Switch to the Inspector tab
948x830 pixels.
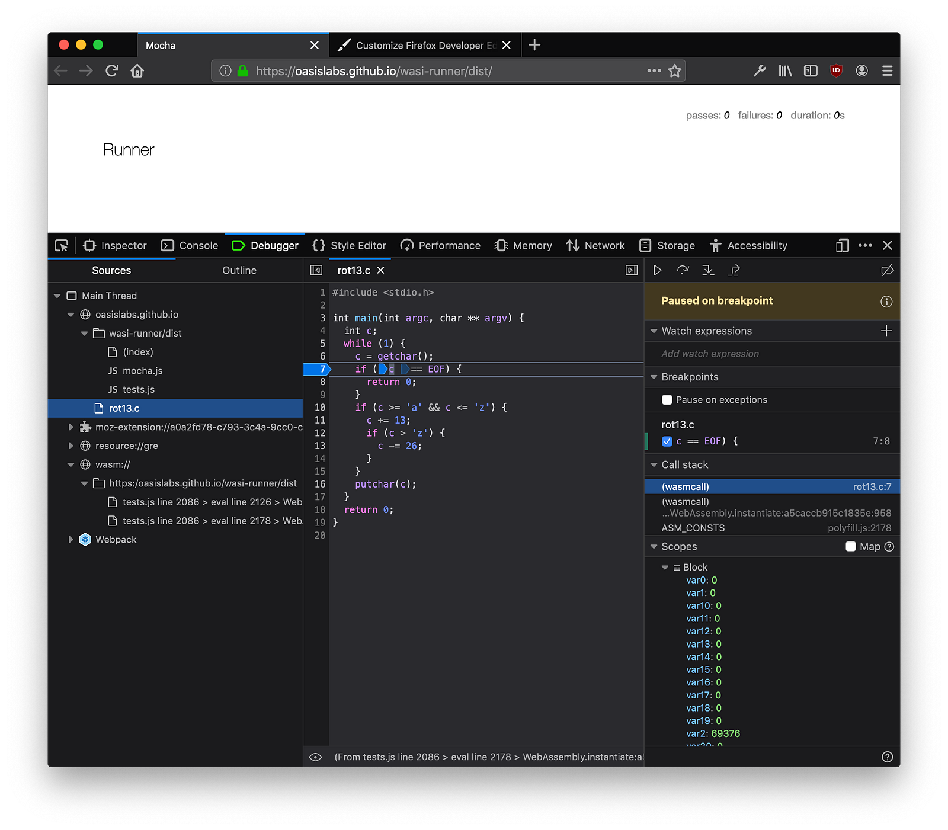[x=115, y=245]
